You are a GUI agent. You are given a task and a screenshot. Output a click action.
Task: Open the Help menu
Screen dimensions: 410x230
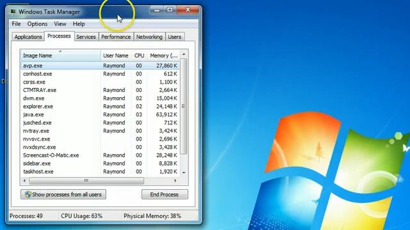coord(79,24)
